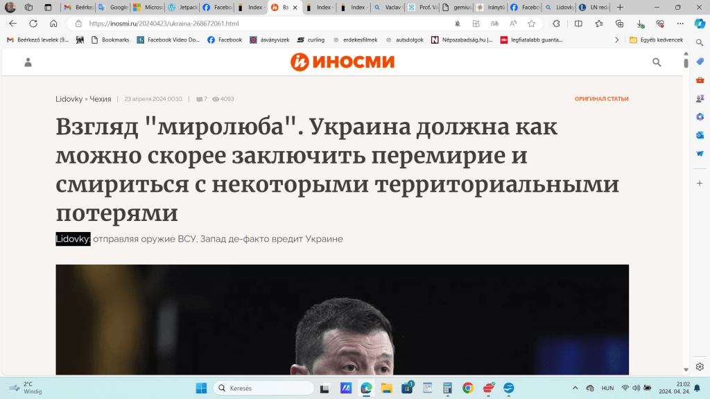This screenshot has height=399, width=710.
Task: Open Edge sidebar settings gear
Action: (700, 366)
